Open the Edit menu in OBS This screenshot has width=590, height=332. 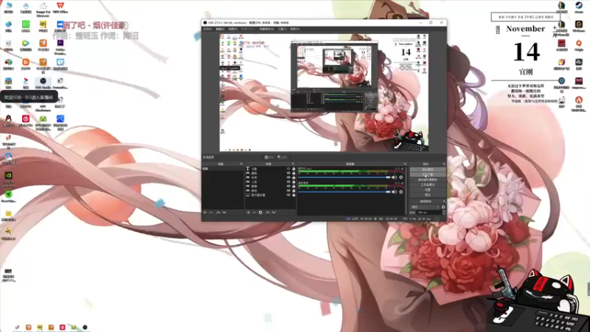(220, 29)
